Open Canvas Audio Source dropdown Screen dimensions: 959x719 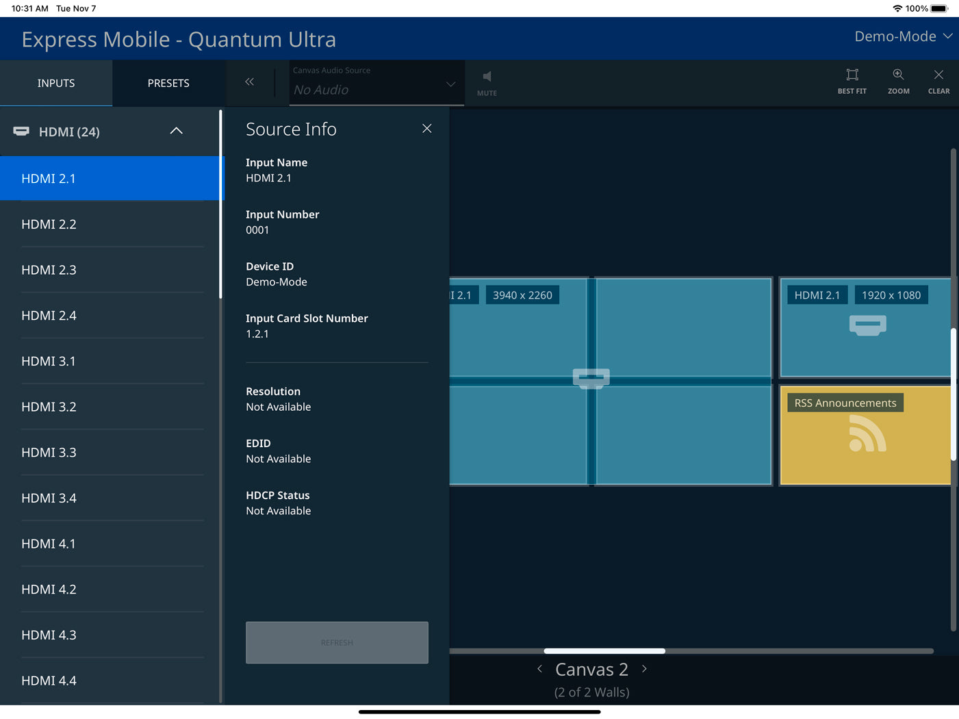(376, 83)
